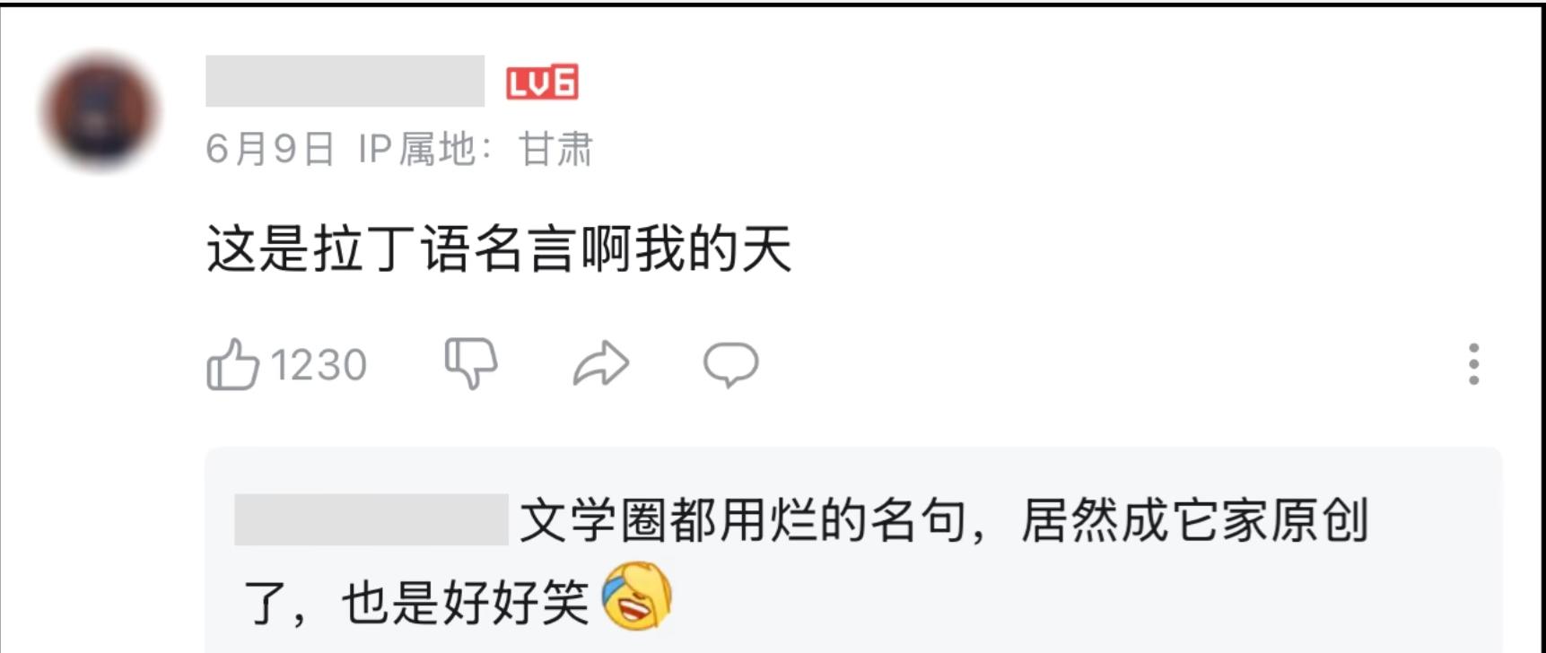Open the commenter's hidden username

[345, 81]
